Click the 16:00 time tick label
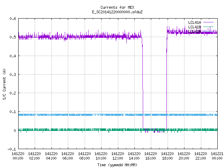The height and width of the screenshot is (168, 224). click(151, 158)
